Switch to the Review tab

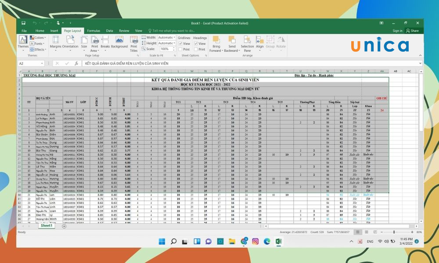pyautogui.click(x=124, y=31)
